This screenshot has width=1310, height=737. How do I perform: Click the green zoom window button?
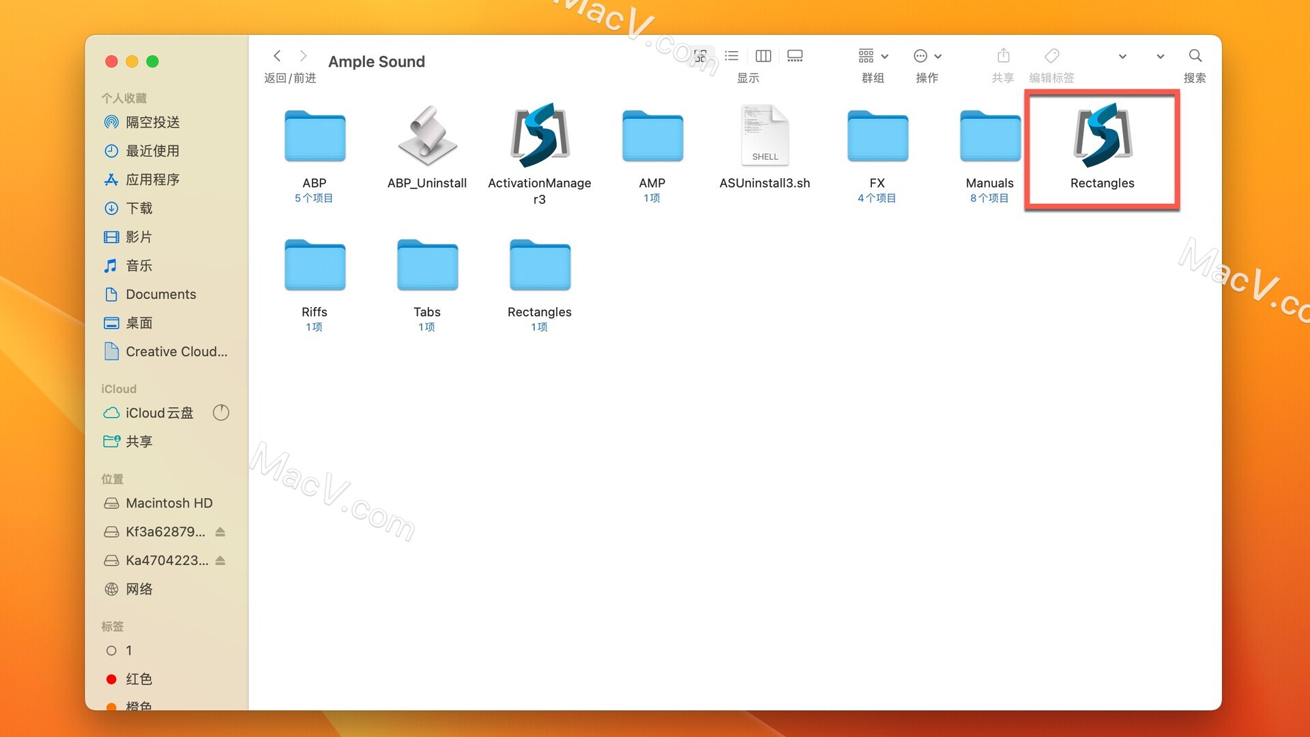coord(153,61)
